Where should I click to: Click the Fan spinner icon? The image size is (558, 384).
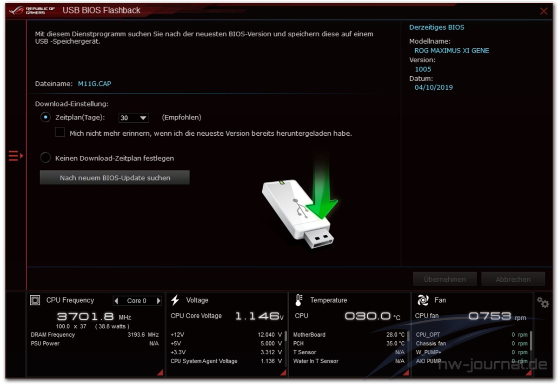[423, 300]
